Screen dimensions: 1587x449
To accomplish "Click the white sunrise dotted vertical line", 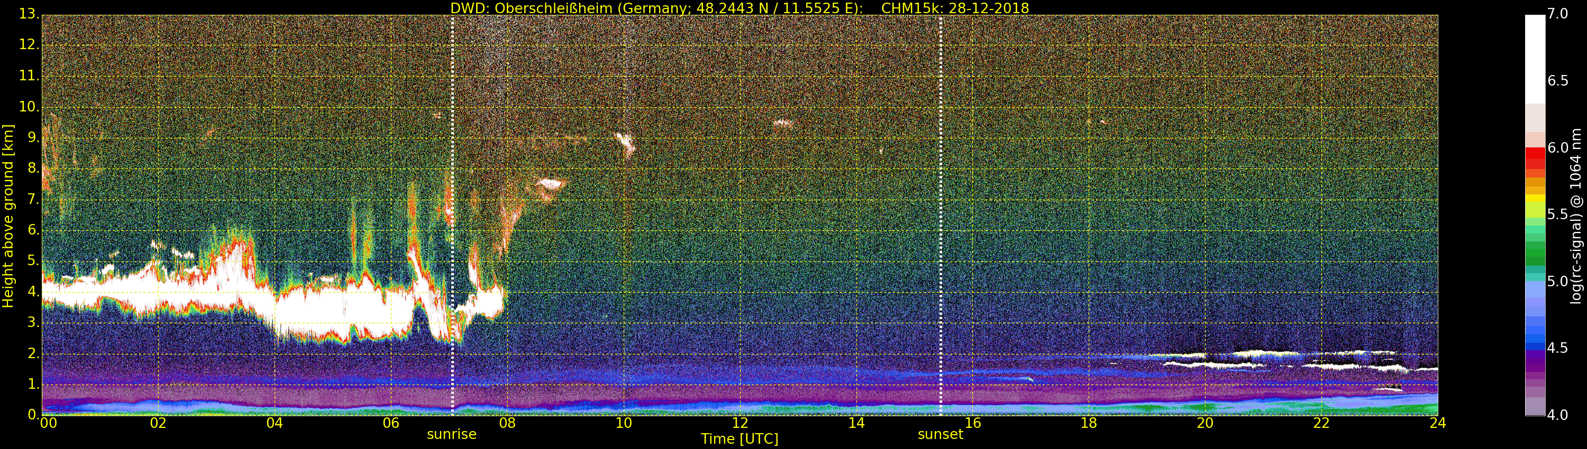I will pos(452,216).
